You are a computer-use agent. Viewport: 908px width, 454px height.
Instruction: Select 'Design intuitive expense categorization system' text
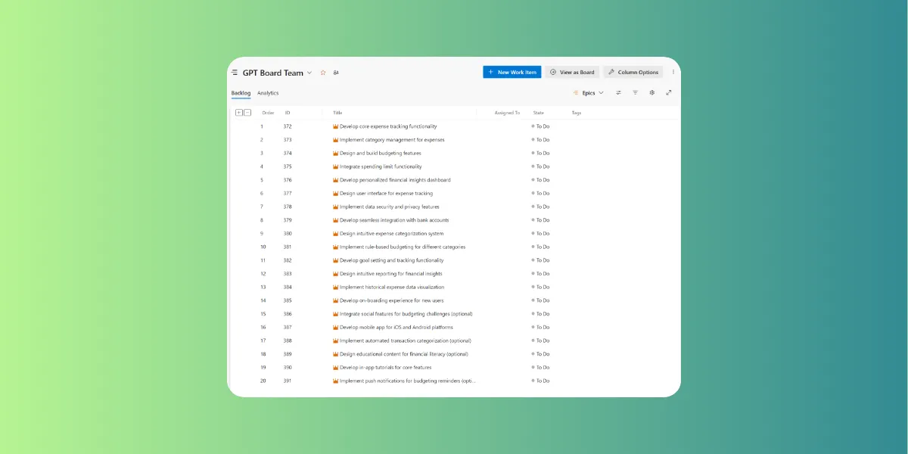tap(392, 234)
